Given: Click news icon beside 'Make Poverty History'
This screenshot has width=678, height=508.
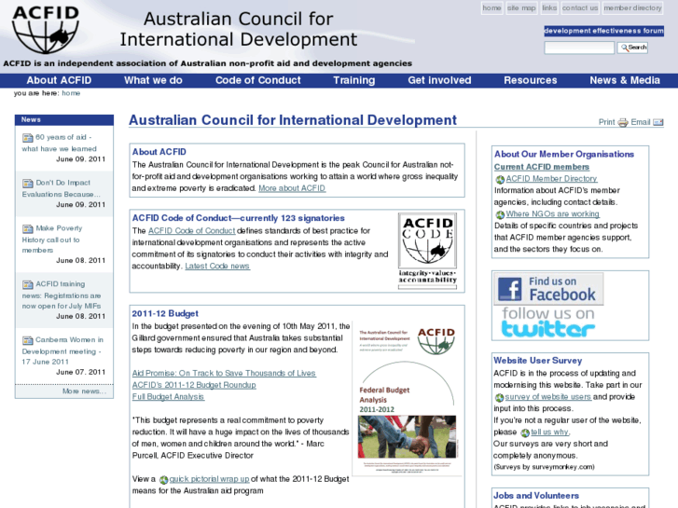Looking at the screenshot, I should (28, 228).
